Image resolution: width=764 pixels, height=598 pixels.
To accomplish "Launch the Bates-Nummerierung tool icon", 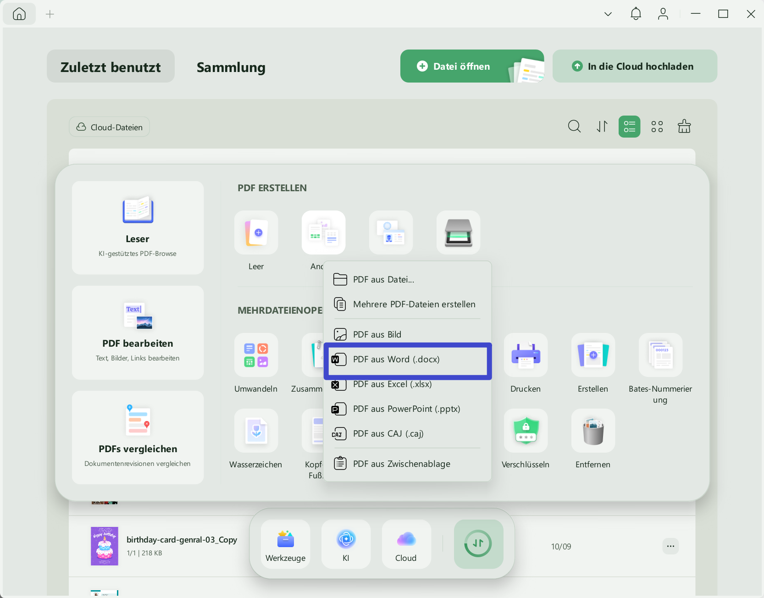I will click(x=660, y=355).
